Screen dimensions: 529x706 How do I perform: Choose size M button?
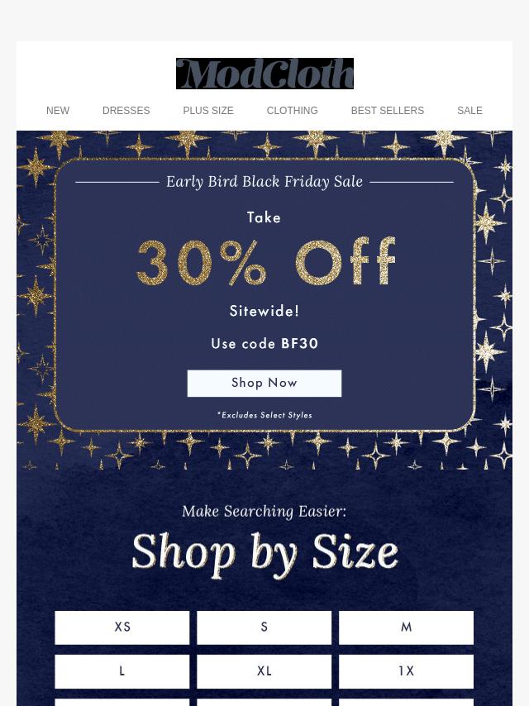pyautogui.click(x=406, y=627)
